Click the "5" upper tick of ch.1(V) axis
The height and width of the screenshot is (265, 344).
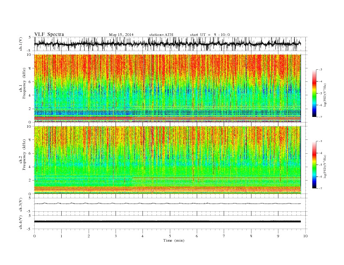pos(30,37)
